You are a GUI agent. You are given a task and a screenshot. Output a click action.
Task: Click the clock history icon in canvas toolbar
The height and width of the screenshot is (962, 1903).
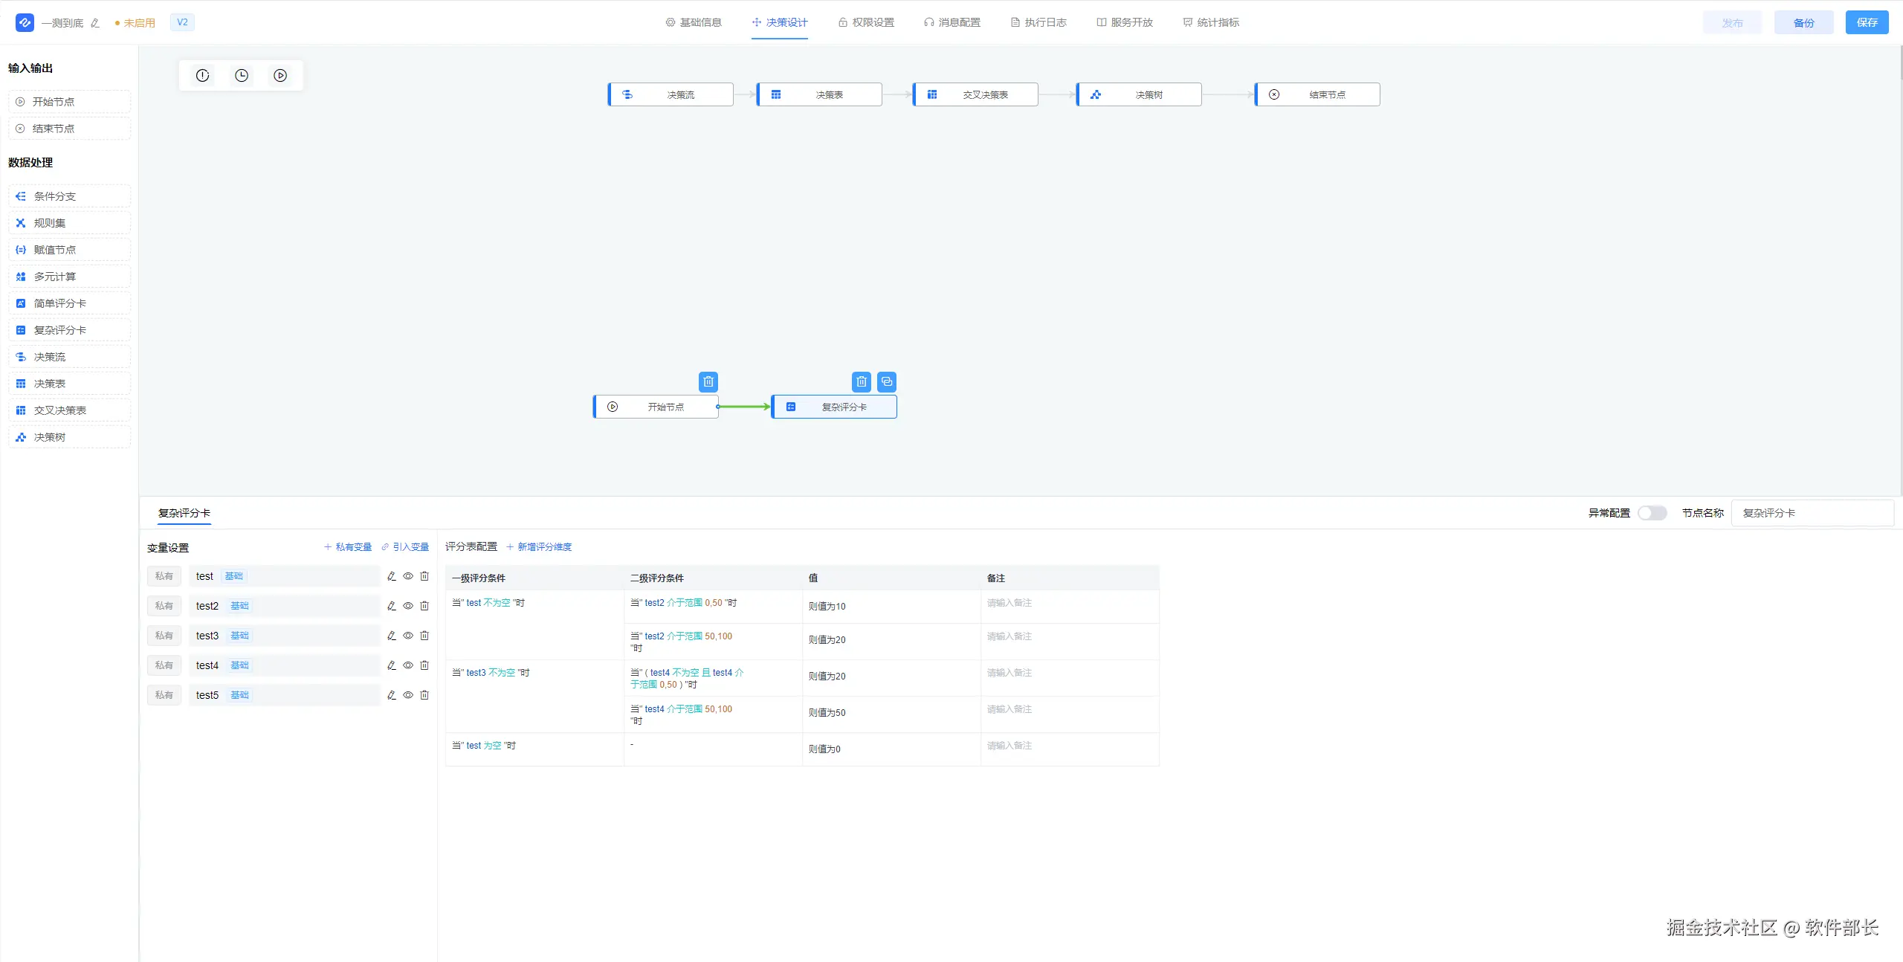(x=242, y=75)
